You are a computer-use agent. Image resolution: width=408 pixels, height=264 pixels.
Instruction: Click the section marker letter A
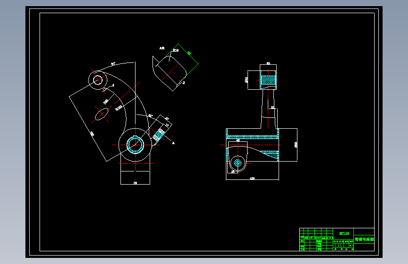(174, 143)
